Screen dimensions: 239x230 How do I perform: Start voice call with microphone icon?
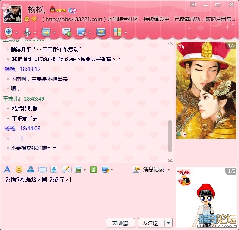[27, 32]
